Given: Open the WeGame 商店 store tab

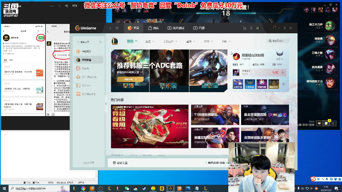Looking at the screenshot, I should tap(153, 28).
